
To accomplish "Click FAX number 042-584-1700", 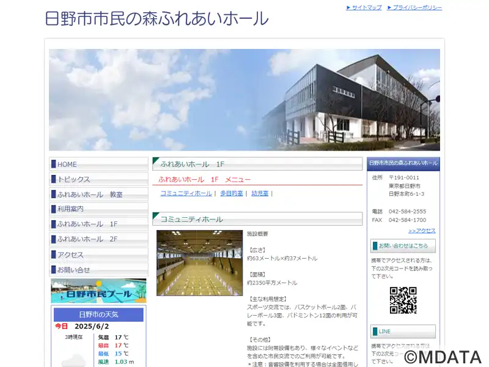I will coord(407,220).
